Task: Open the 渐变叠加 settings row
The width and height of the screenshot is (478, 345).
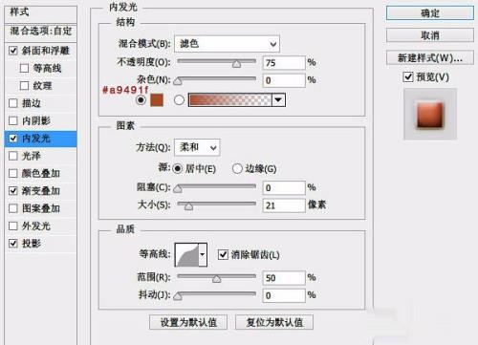Action: pos(41,191)
